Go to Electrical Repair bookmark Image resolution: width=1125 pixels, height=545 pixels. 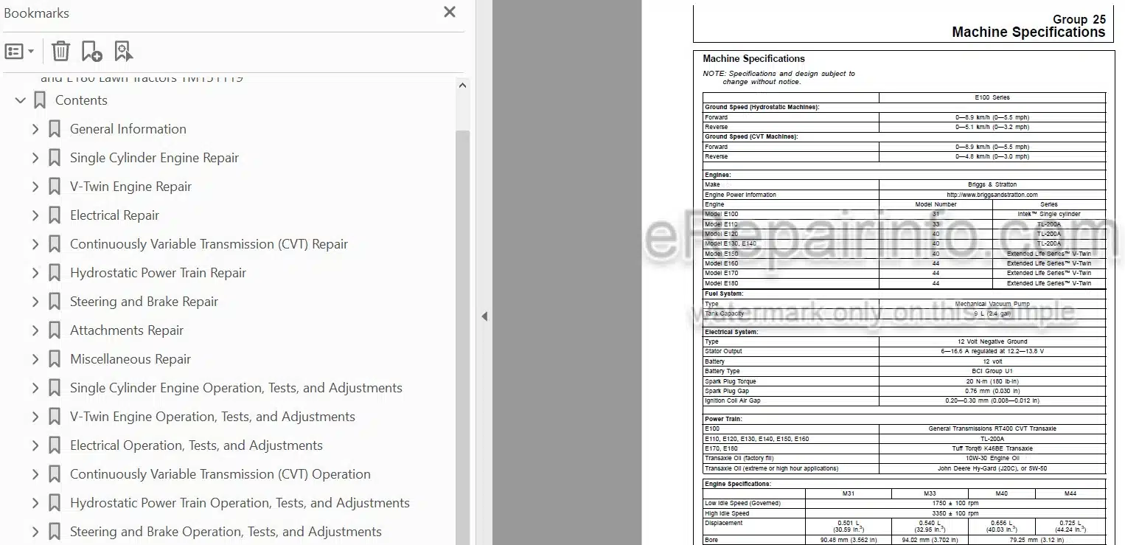coord(114,215)
